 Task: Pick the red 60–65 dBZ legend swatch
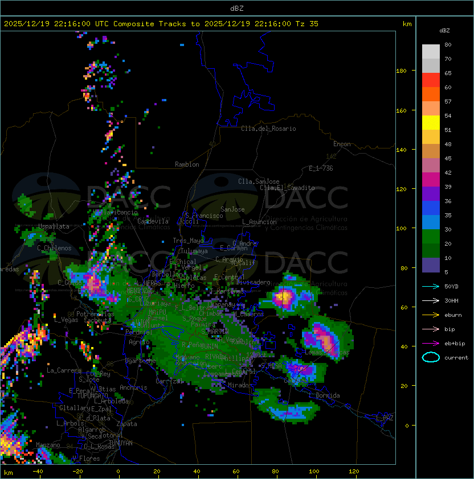(431, 80)
